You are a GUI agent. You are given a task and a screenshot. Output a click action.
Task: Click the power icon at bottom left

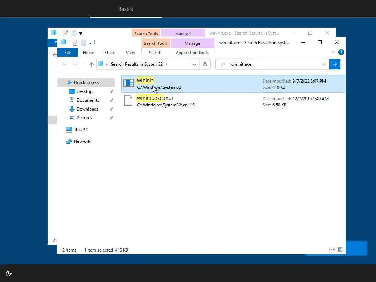click(9, 274)
